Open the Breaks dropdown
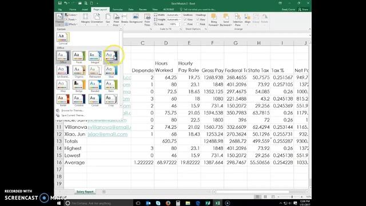The width and height of the screenshot is (366, 206). 125,19
